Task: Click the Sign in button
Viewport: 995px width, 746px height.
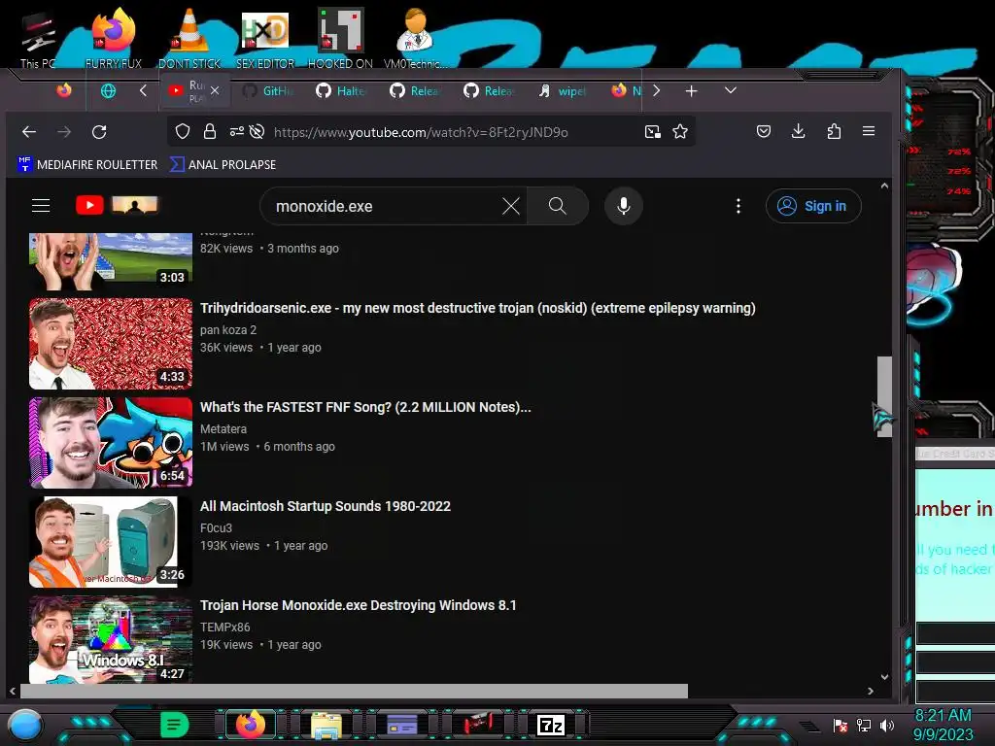Action: (x=813, y=206)
